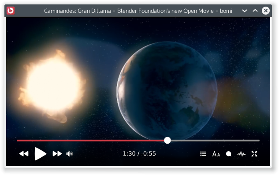Toggle the remaining time display -0:55
This screenshot has width=279, height=175.
[149, 154]
